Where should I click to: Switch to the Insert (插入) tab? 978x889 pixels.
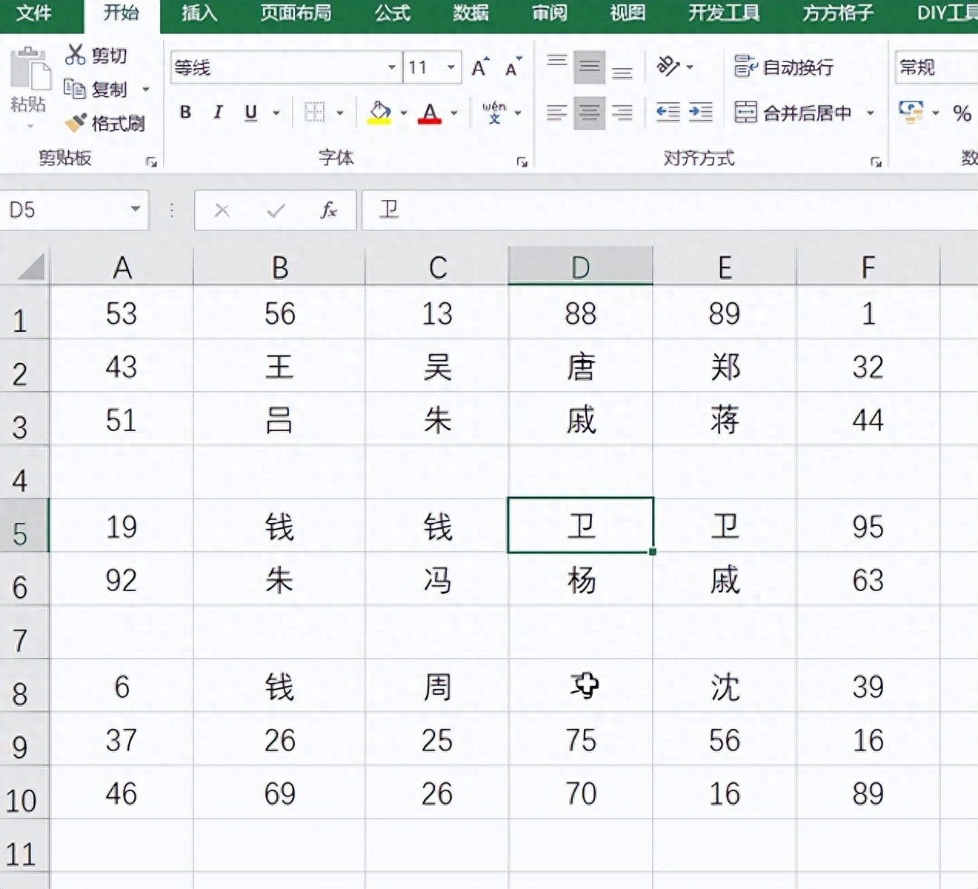pos(199,13)
